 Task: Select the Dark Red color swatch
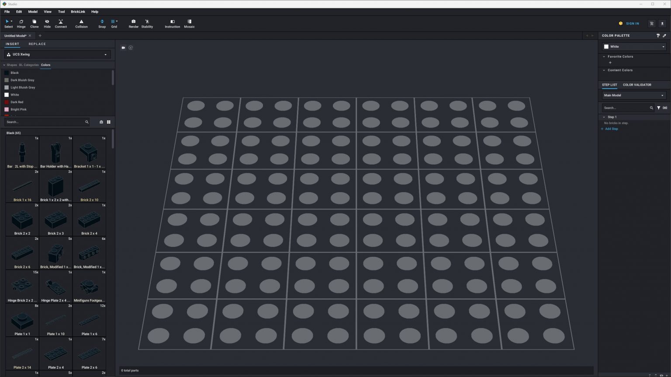[7, 102]
